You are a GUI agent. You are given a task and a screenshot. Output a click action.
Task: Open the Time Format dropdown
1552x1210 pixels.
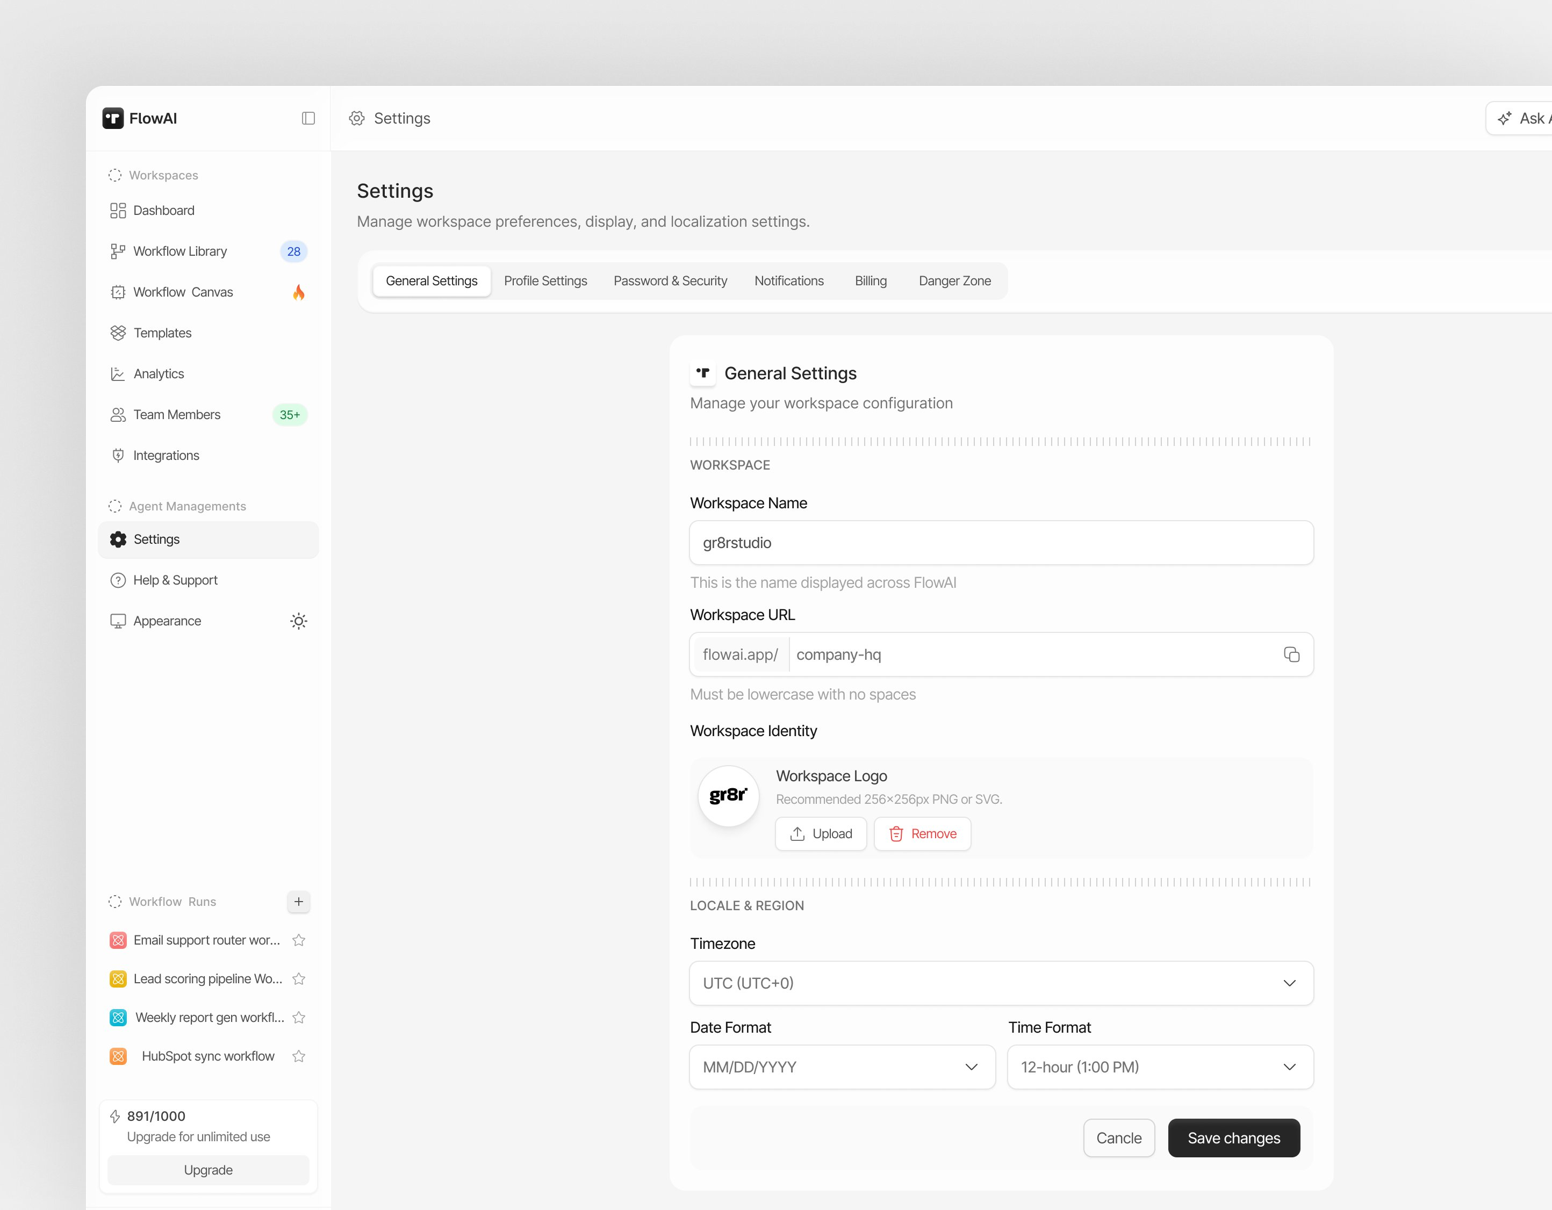pos(1160,1067)
